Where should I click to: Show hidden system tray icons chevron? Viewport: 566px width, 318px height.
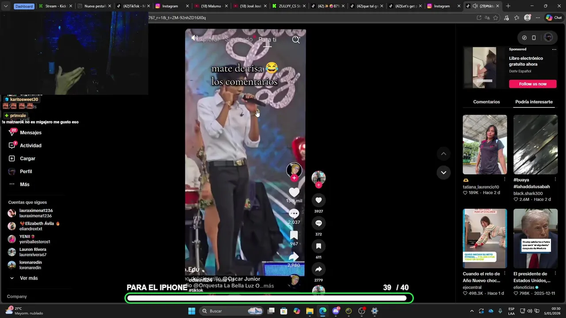point(472,311)
